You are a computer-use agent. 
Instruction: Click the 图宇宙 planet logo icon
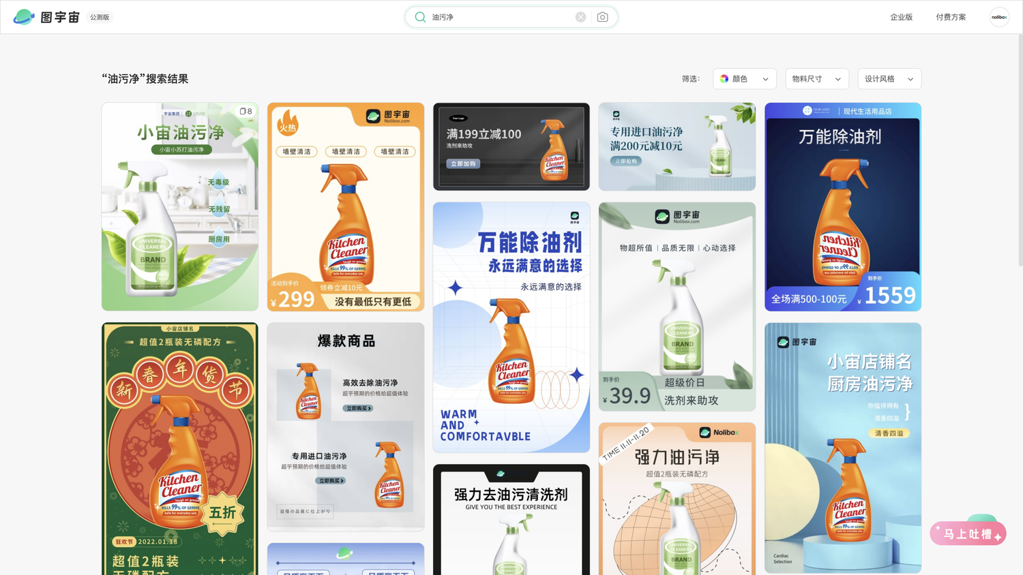(24, 17)
